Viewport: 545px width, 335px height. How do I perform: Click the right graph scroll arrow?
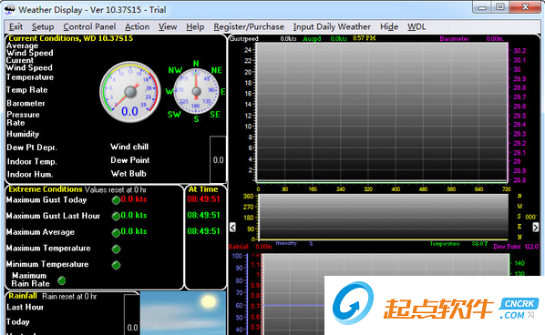click(x=535, y=227)
